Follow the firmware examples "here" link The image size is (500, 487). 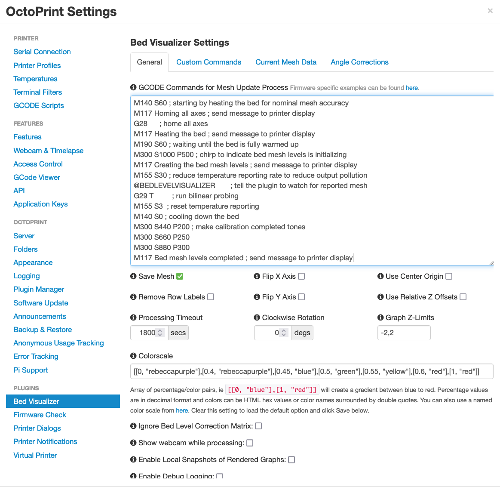[411, 88]
